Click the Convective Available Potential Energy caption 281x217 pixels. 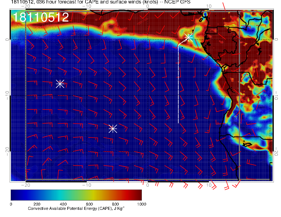[x=76, y=209]
